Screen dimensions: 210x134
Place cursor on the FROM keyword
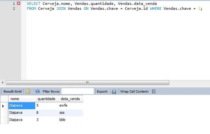point(31,8)
